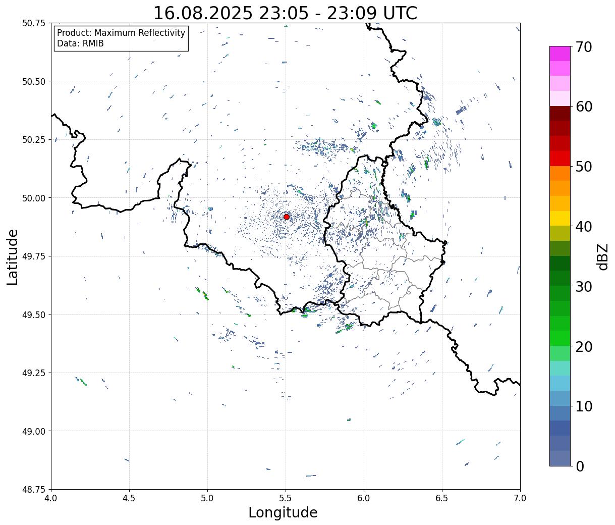615x525 pixels.
Task: Click the yellow colorbar segment above 40
Action: [560, 218]
